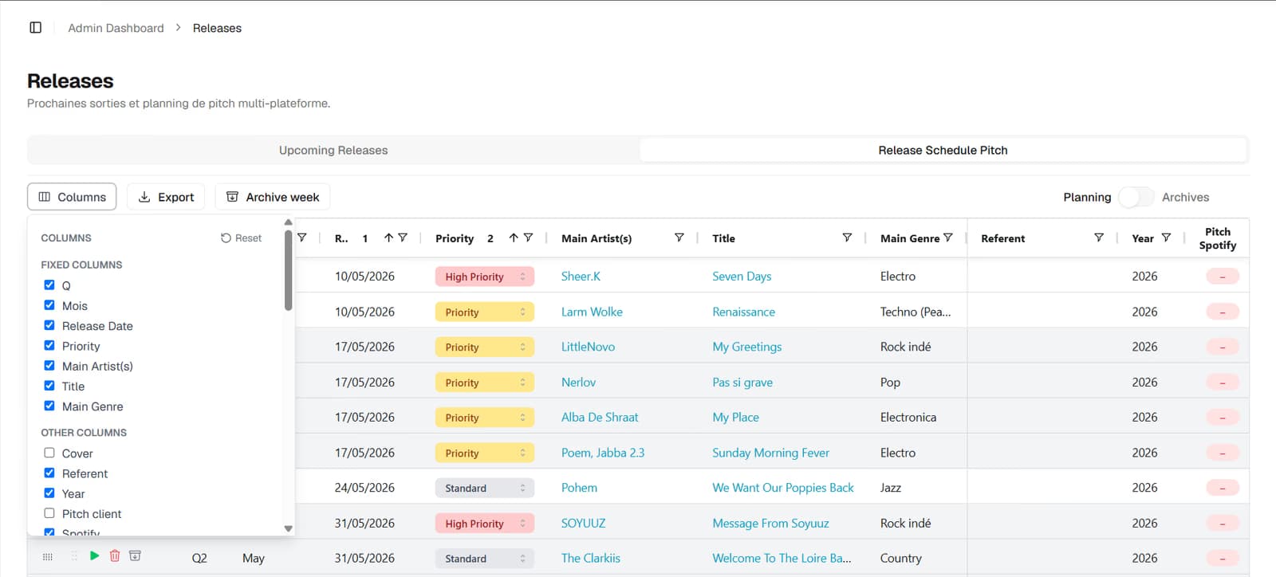The width and height of the screenshot is (1276, 577).
Task: Toggle the sidebar panel icon
Action: coord(35,28)
